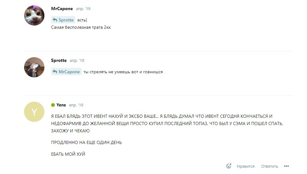Open Sprotte's profile avatar
307x174 pixels.
tap(34, 67)
